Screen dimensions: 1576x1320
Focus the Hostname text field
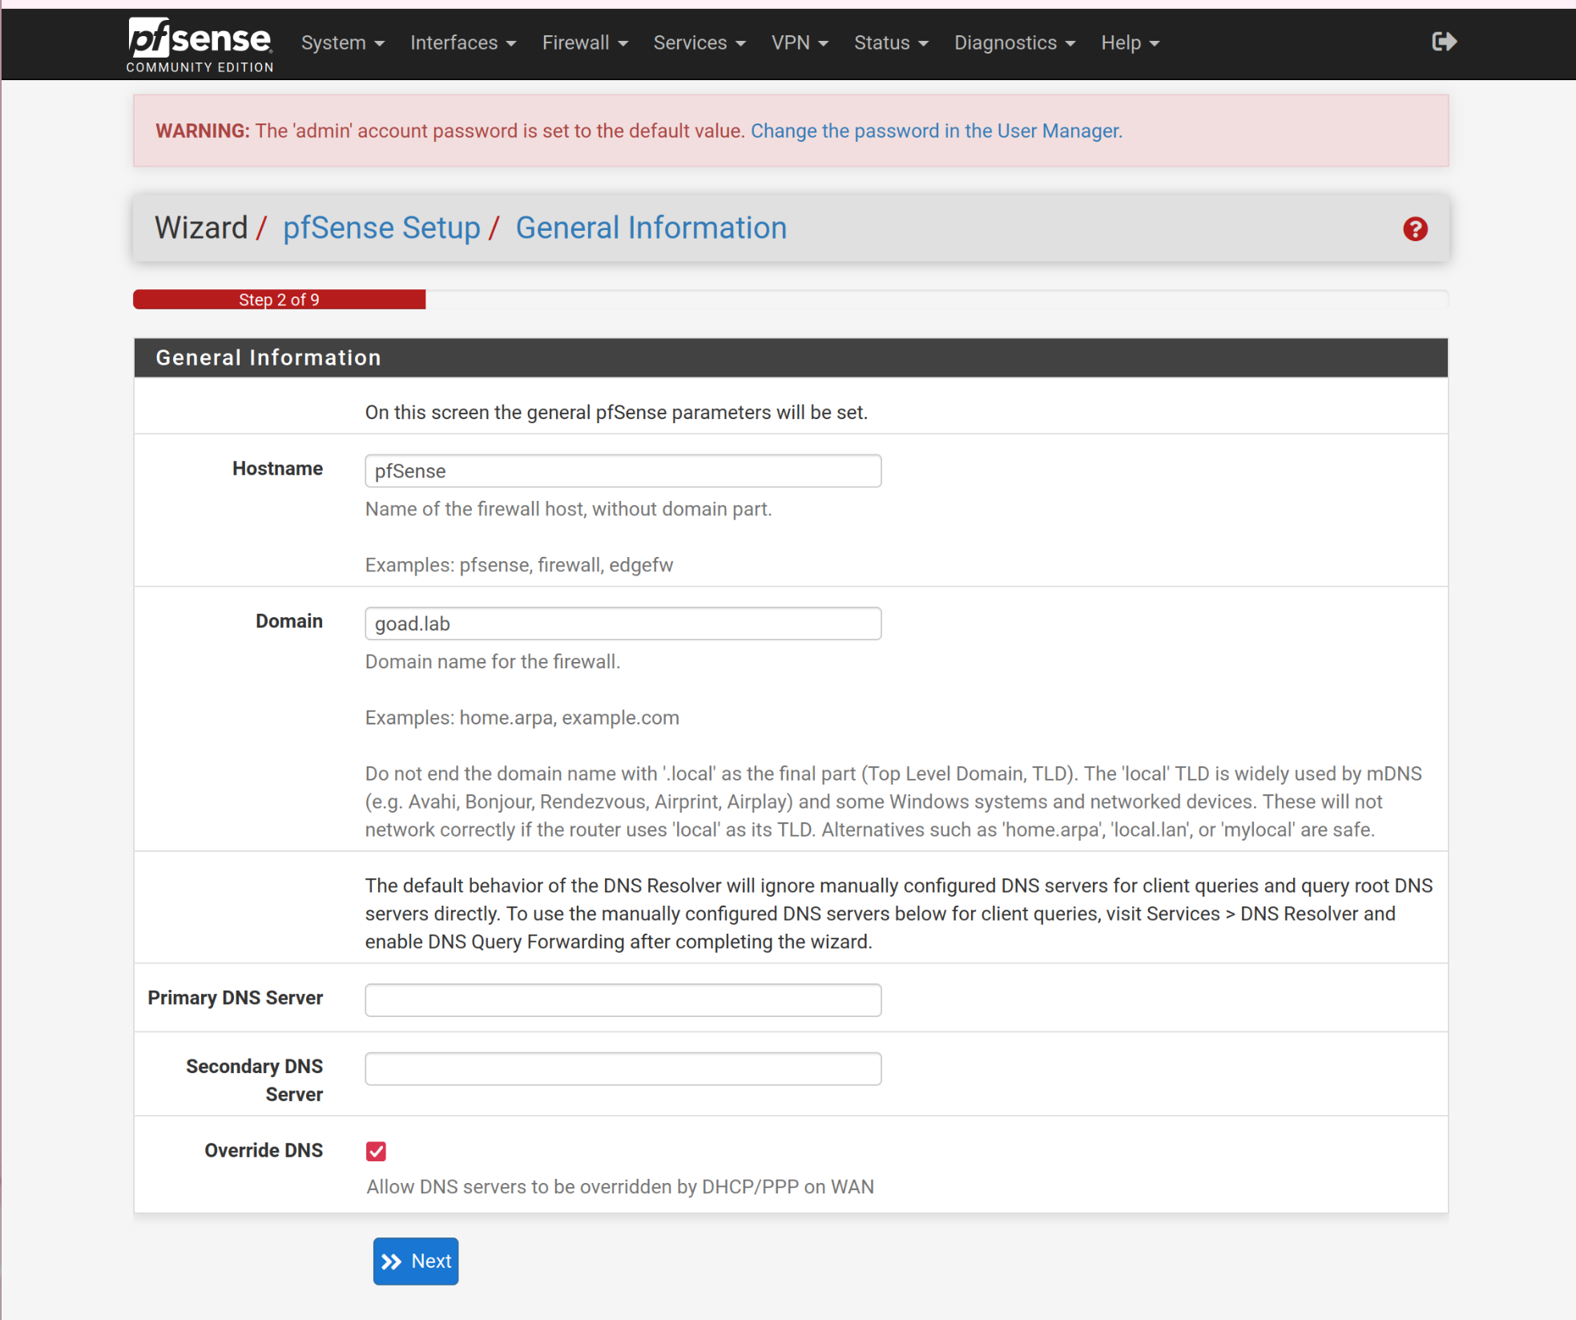[623, 471]
